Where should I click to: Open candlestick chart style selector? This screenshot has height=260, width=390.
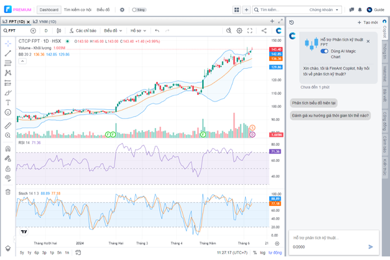(x=58, y=31)
